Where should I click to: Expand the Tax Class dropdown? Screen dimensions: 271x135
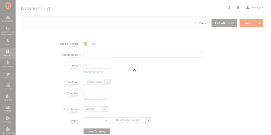pos(97,82)
